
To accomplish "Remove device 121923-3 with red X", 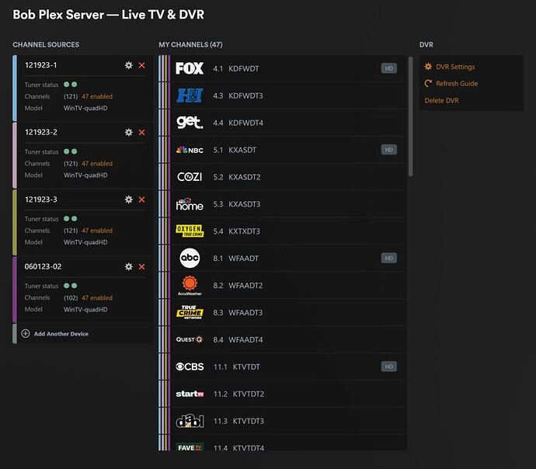I will pyautogui.click(x=142, y=200).
